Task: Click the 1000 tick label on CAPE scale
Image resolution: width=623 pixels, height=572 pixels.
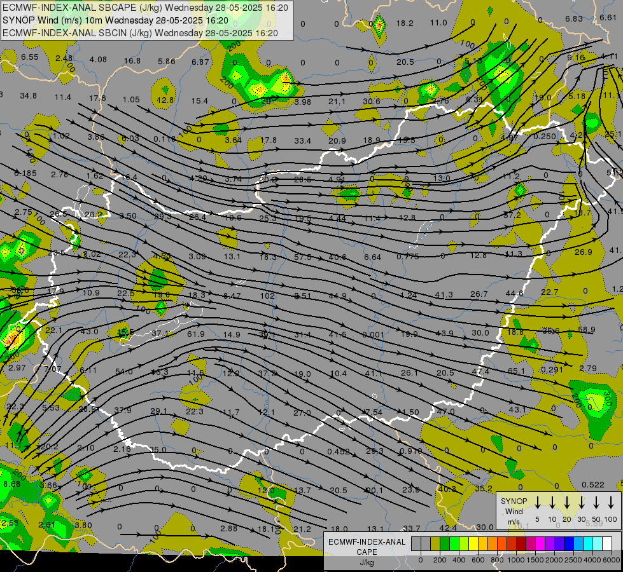Action: point(516,560)
